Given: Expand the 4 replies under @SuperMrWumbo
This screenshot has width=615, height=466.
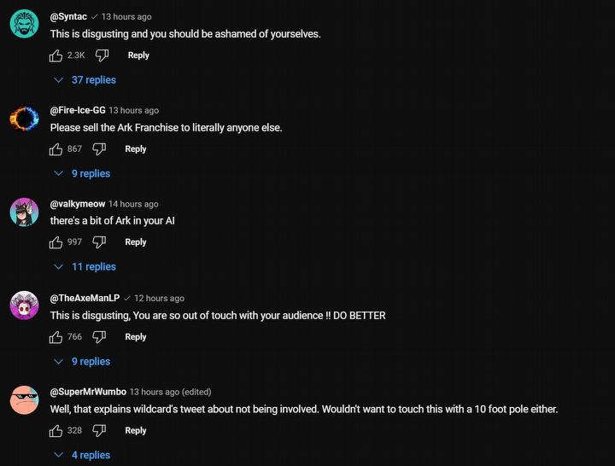Looking at the screenshot, I should pyautogui.click(x=83, y=456).
